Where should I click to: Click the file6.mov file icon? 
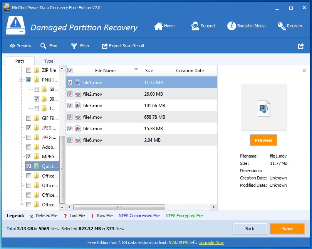[x=78, y=140]
